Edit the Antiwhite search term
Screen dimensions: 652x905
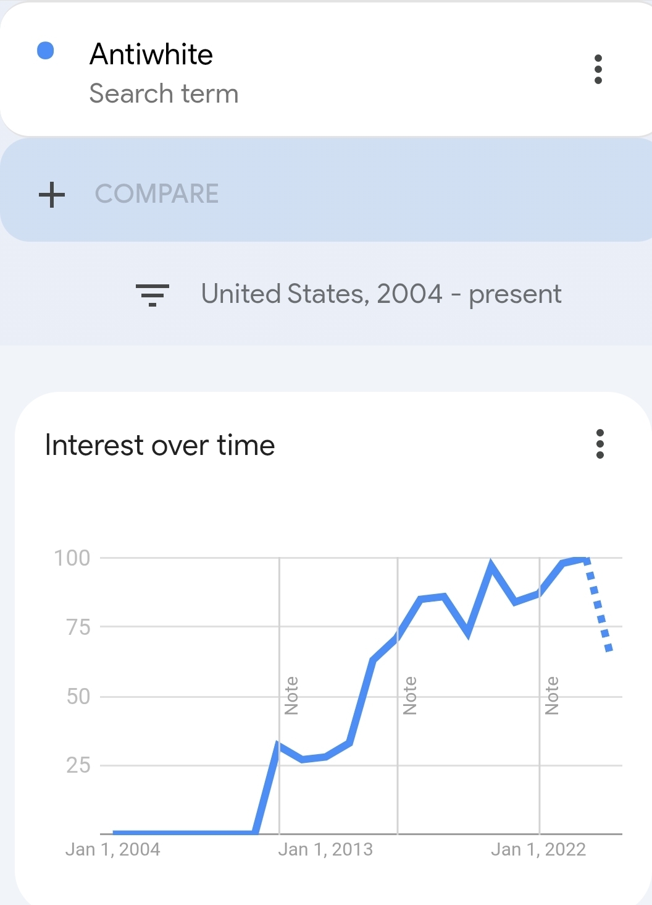(151, 54)
